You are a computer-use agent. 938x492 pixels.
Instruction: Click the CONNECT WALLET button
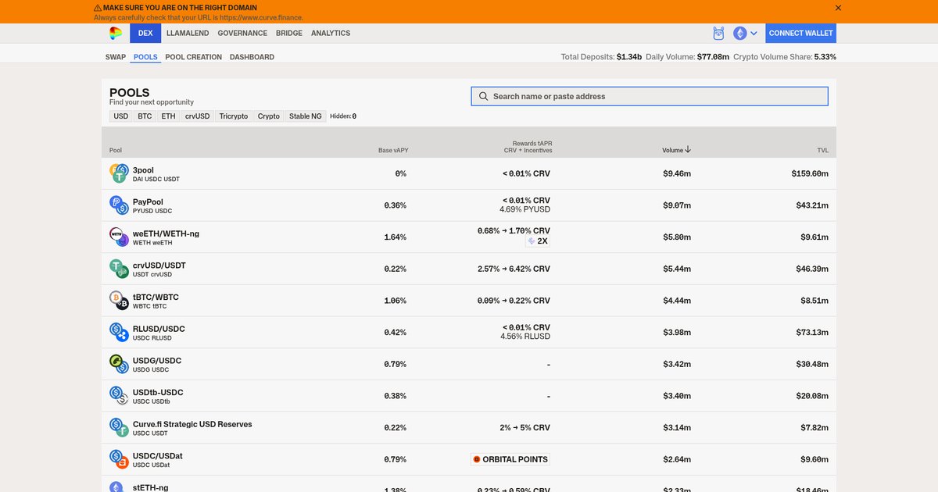801,33
